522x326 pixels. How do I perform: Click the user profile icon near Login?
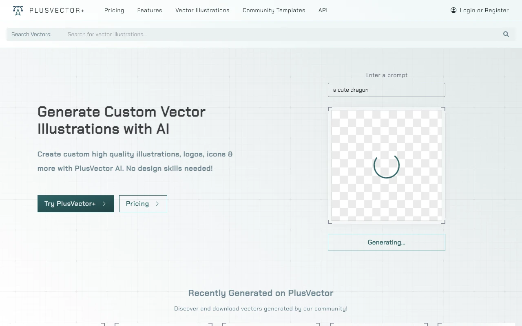point(453,10)
